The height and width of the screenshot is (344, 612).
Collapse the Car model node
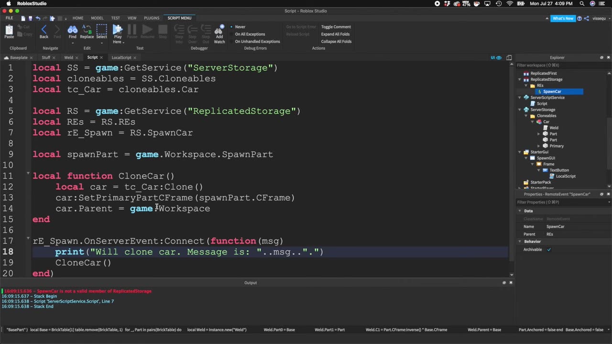click(532, 122)
